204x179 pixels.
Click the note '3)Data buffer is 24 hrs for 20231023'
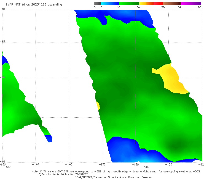coord(63,174)
